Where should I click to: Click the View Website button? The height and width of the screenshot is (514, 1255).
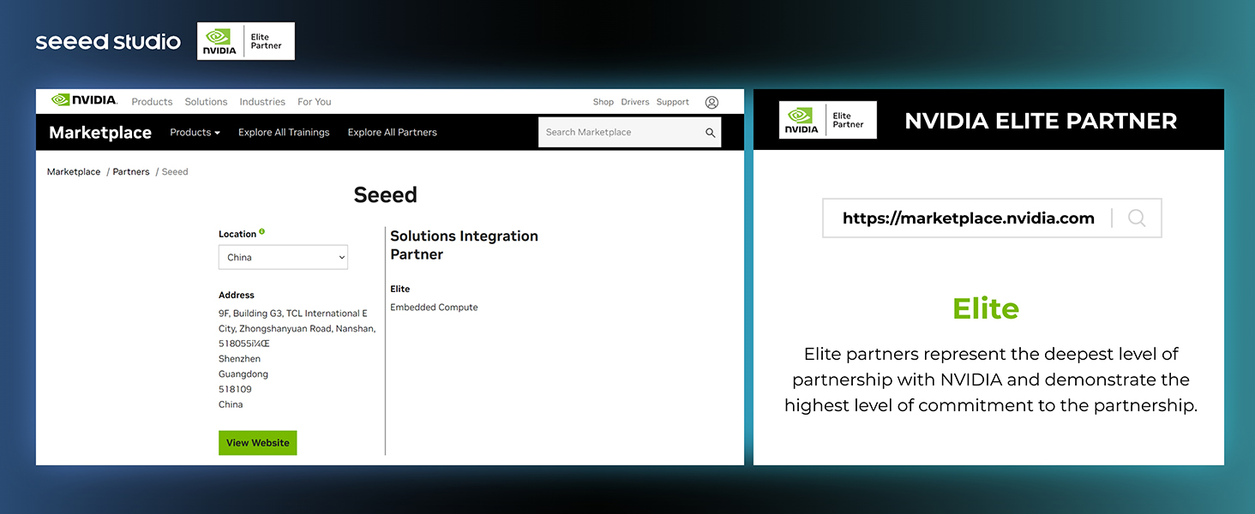257,443
